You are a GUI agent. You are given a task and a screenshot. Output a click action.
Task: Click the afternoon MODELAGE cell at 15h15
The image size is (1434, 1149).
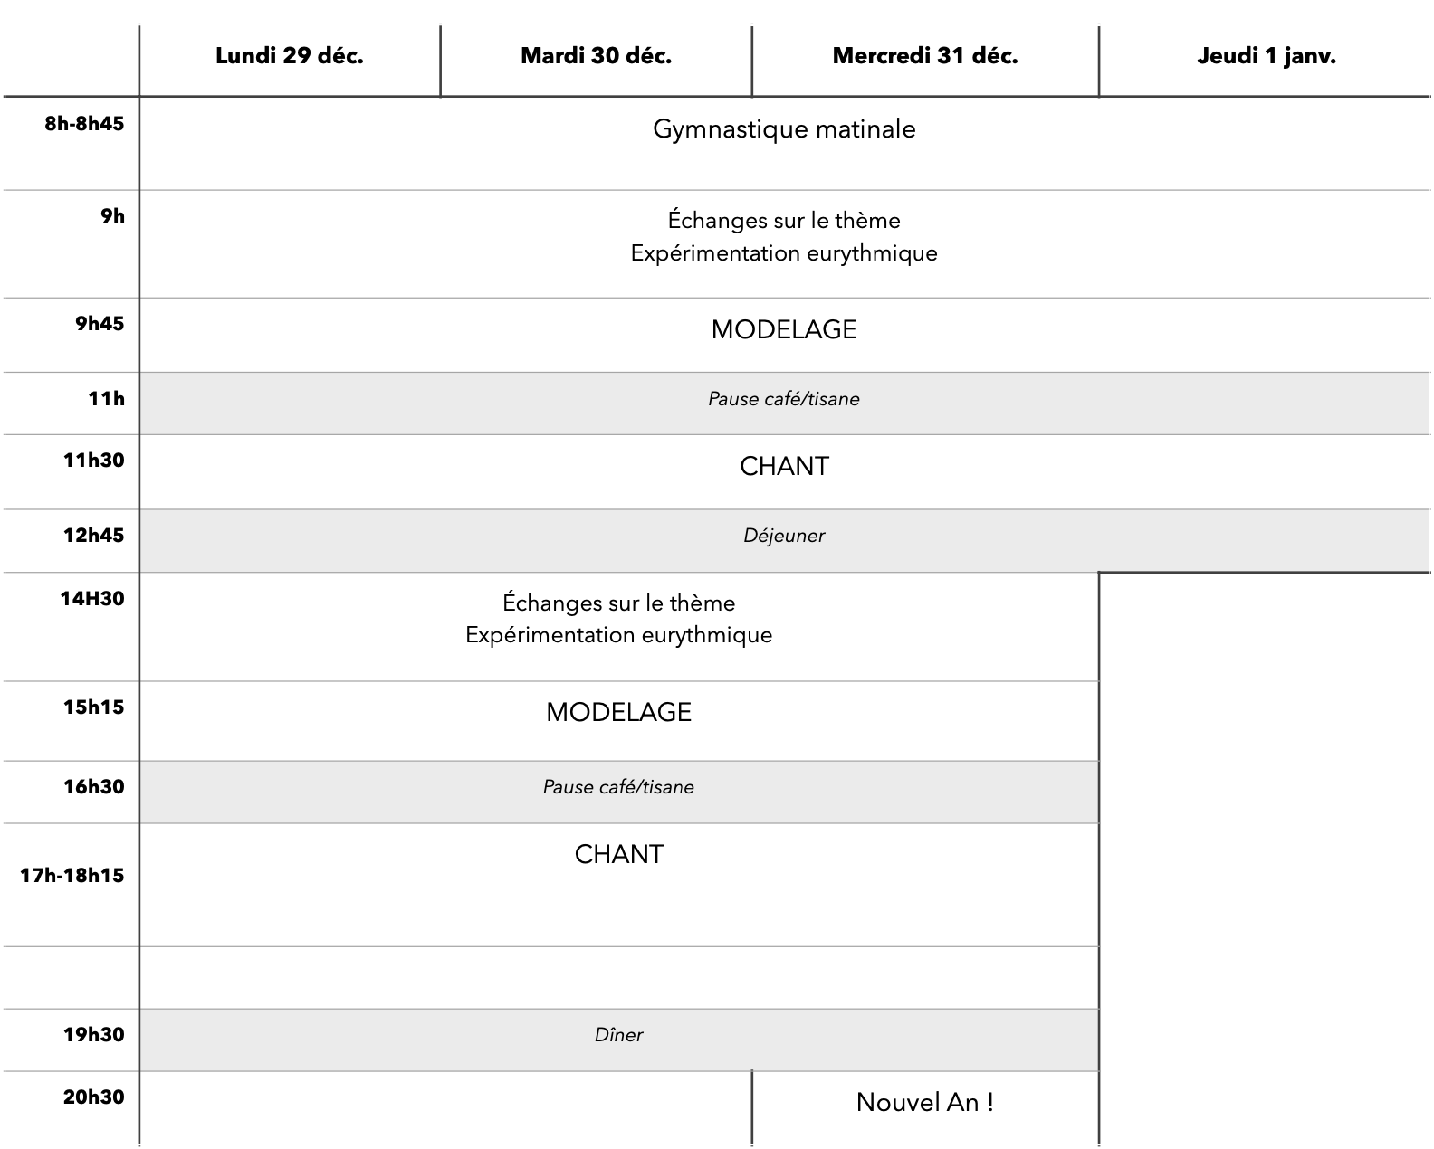[618, 713]
